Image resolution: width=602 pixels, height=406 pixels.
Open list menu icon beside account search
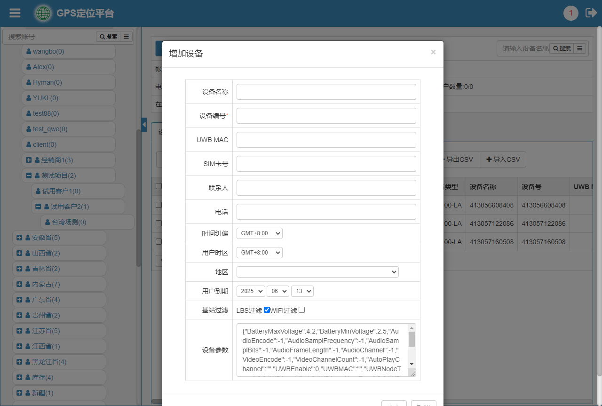click(127, 37)
